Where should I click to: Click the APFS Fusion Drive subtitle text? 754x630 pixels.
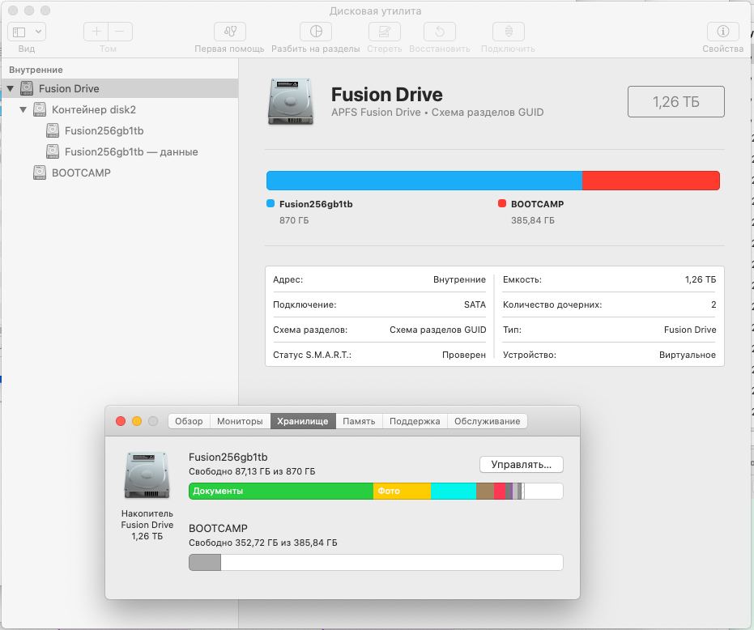pyautogui.click(x=437, y=112)
